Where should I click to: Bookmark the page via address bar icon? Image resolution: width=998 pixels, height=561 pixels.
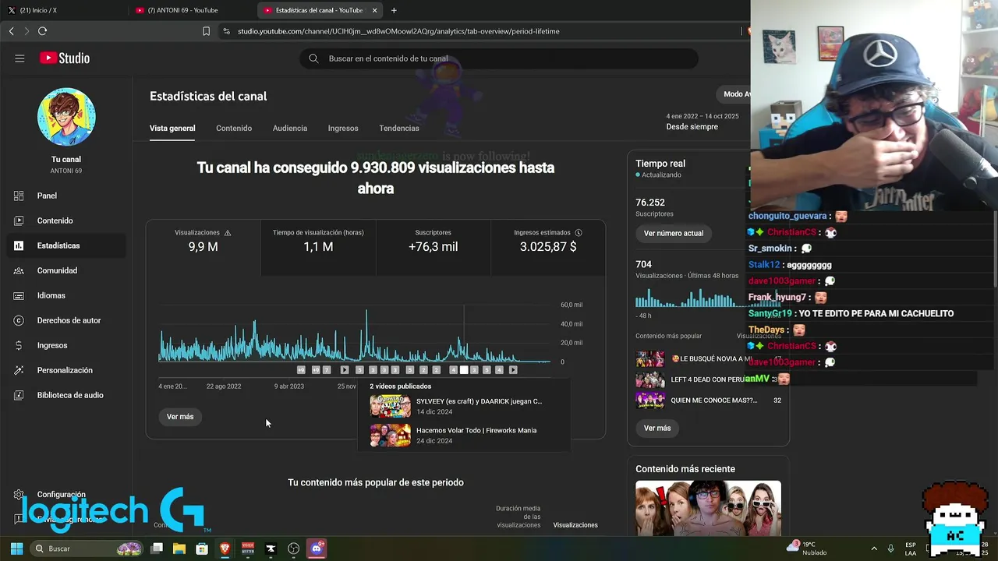pyautogui.click(x=206, y=31)
